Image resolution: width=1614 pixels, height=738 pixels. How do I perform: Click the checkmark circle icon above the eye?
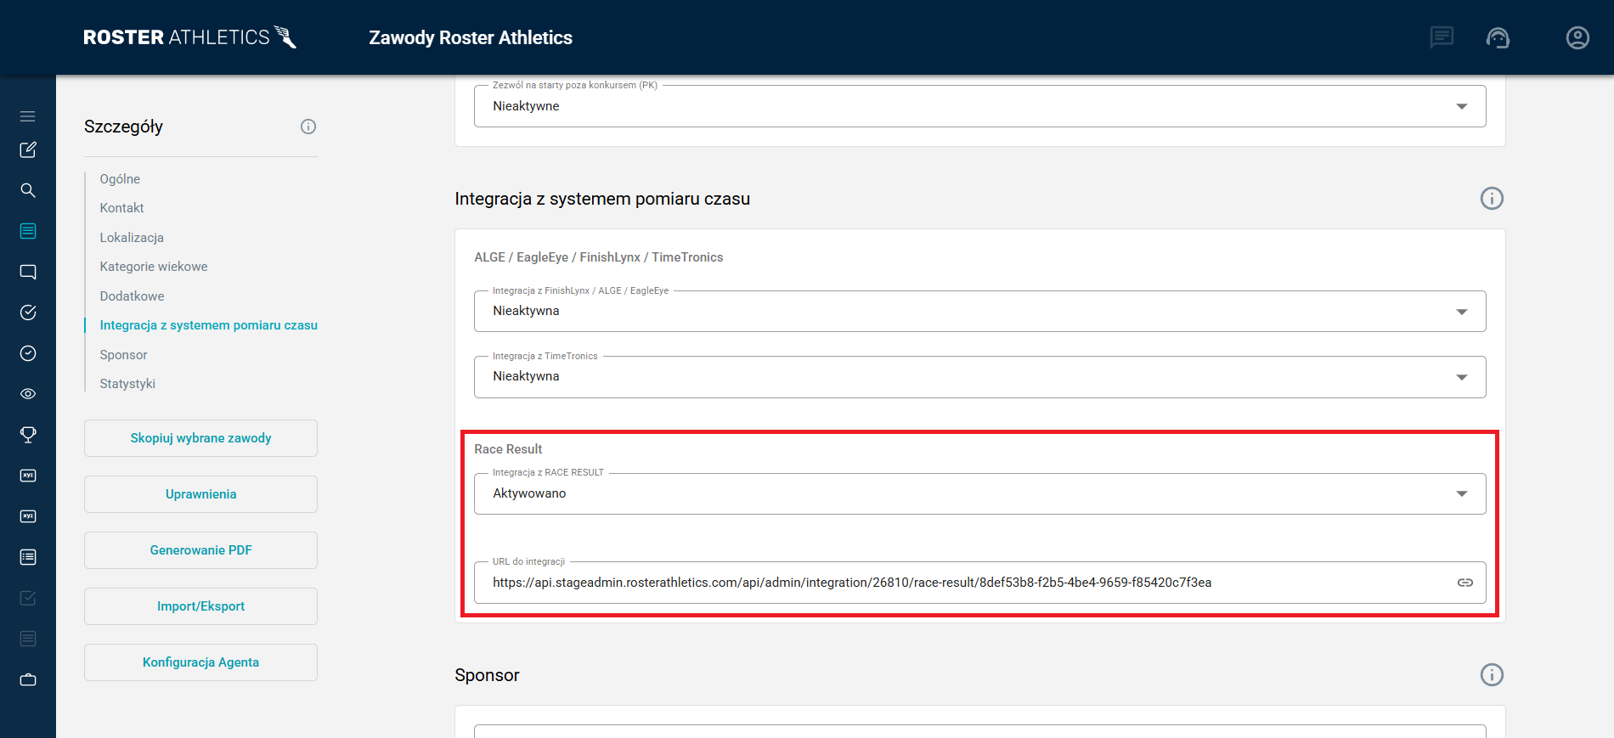click(x=28, y=353)
